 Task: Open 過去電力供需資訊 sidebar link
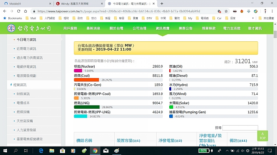tap(30, 58)
